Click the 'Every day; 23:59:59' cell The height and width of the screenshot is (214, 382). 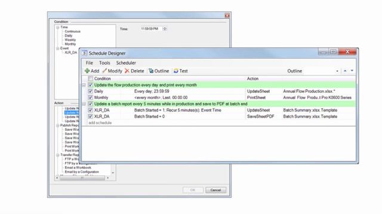tap(152, 91)
